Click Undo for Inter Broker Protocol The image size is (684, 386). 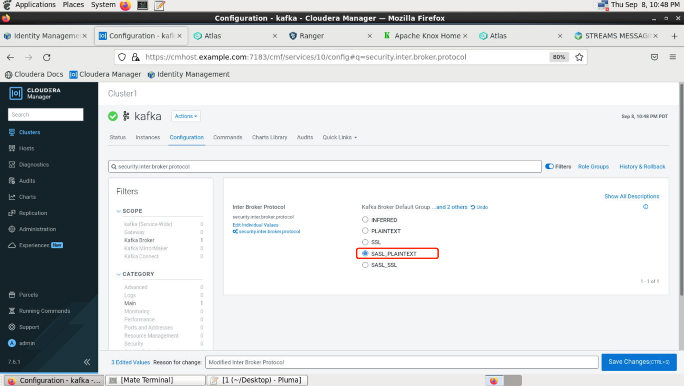pyautogui.click(x=479, y=208)
